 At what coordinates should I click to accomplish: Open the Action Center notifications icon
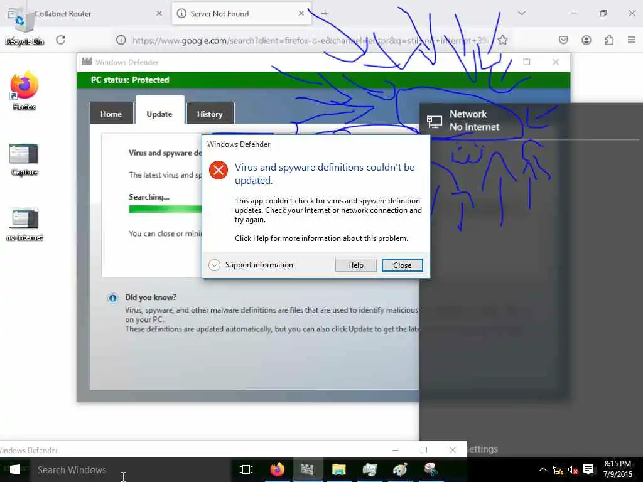point(588,469)
